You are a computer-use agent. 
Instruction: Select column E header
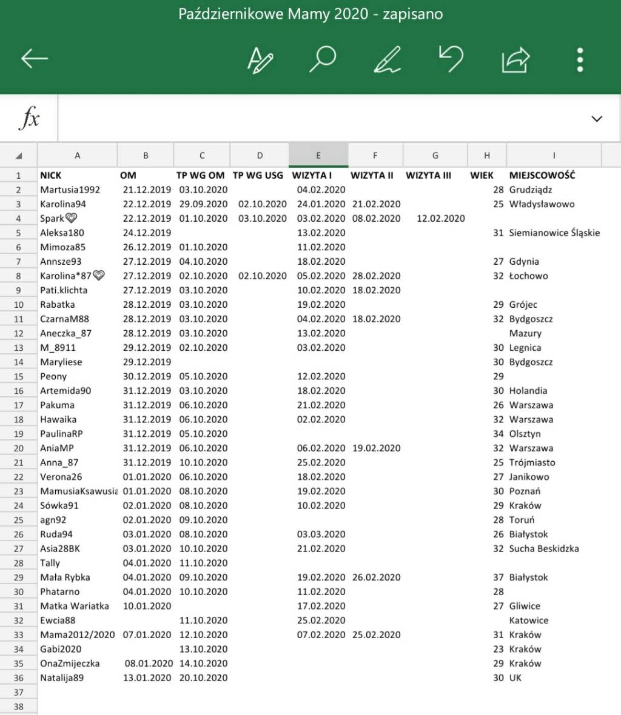pos(318,156)
